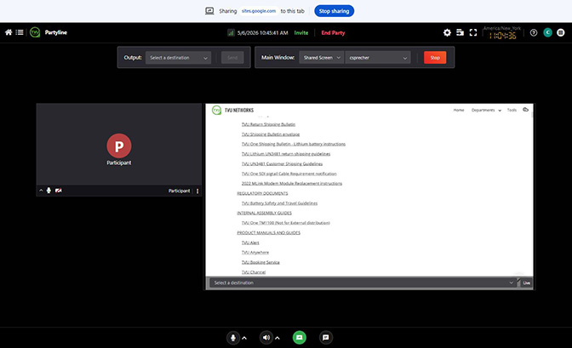572x348 pixels.
Task: Enter fullscreen with the expand icon
Action: coord(473,32)
